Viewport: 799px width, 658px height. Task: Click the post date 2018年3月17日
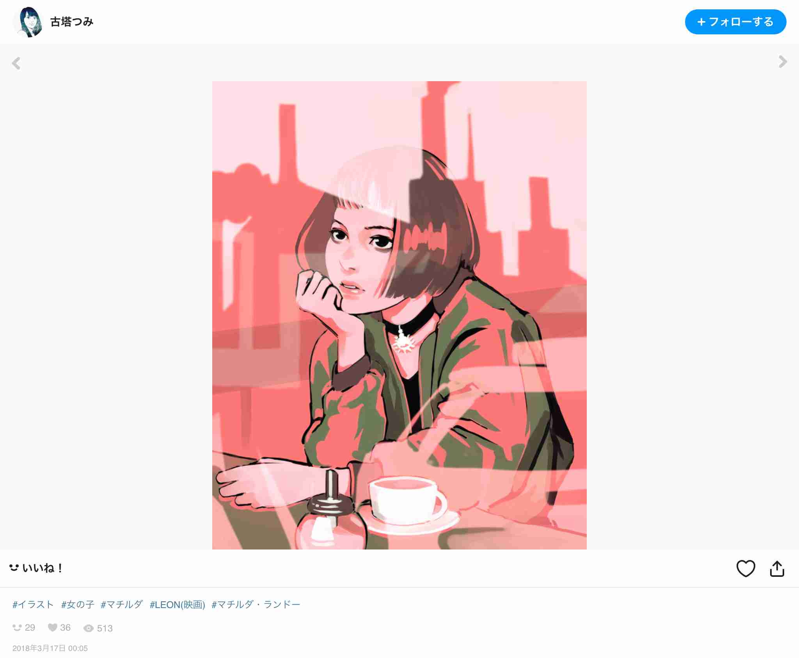pos(39,648)
